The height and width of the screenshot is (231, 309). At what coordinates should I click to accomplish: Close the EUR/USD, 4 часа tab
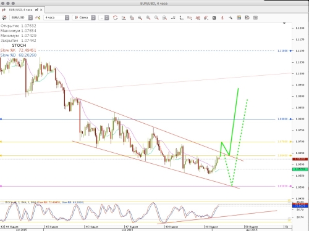click(x=41, y=10)
